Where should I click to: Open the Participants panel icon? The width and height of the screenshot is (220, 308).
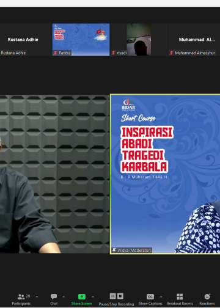(21, 296)
